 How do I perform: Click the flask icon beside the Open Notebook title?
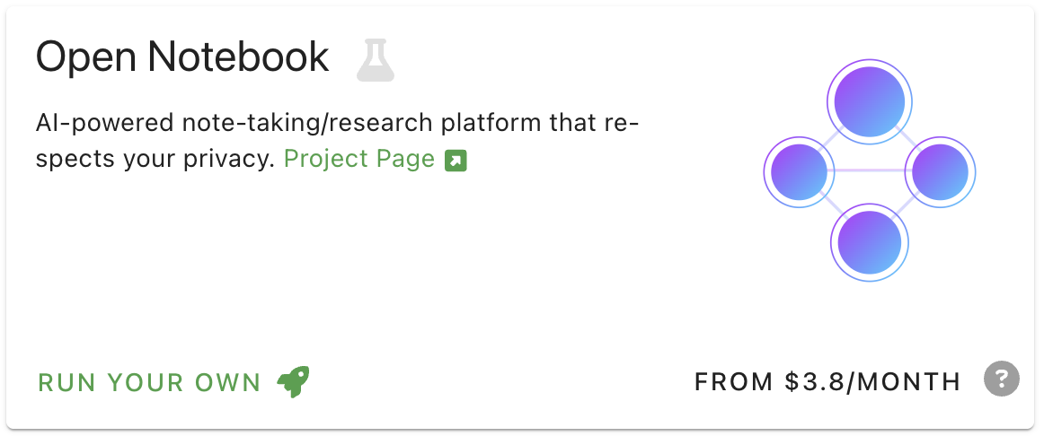point(376,60)
